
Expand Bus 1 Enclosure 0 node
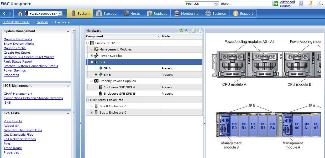92,112
